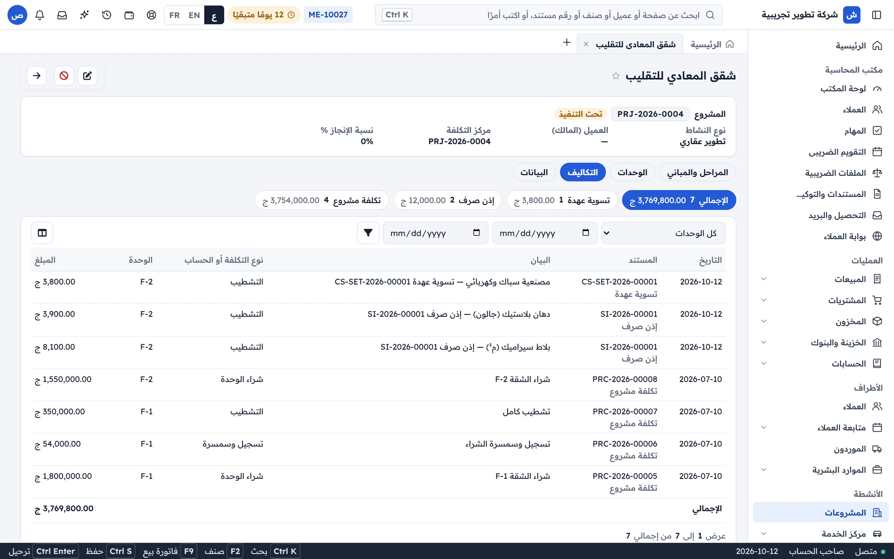
Task: Click the red cancel project icon
Action: click(x=64, y=76)
